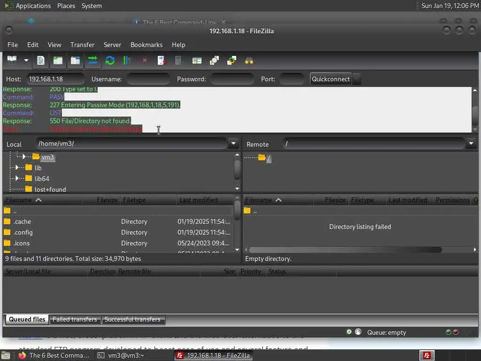Click the remote list horizontal scrollbar

[x=346, y=250]
